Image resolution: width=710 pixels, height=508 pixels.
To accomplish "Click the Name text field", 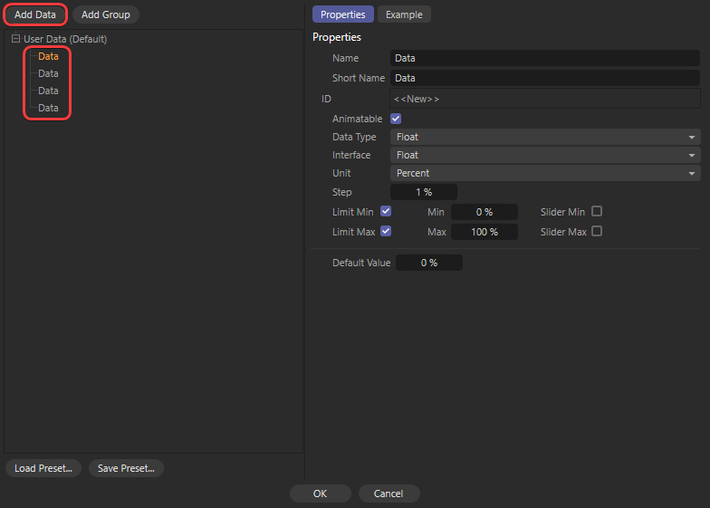I will click(x=544, y=58).
